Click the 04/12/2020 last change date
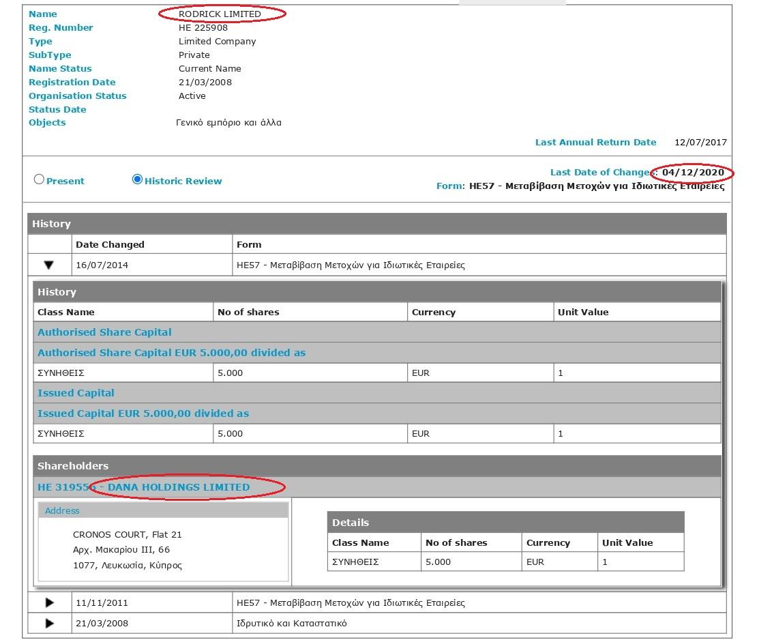 693,173
